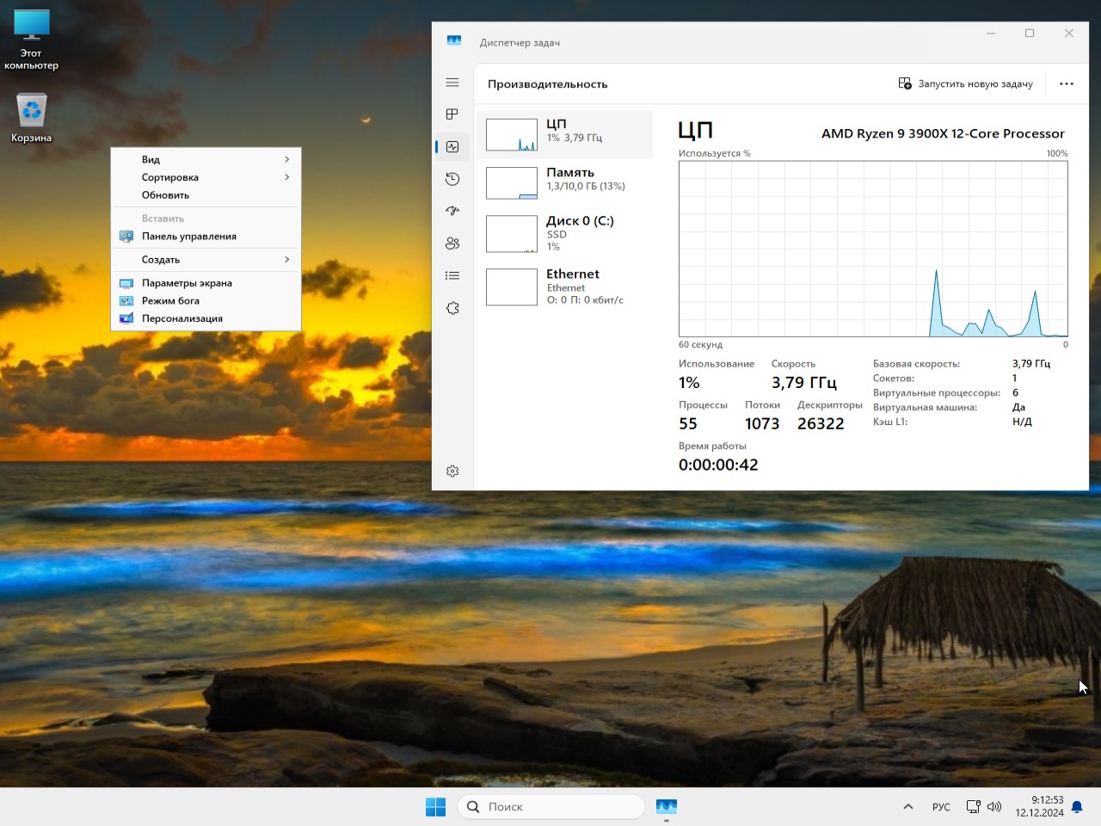
Task: Open the Processes page in Task Manager
Action: tap(452, 114)
